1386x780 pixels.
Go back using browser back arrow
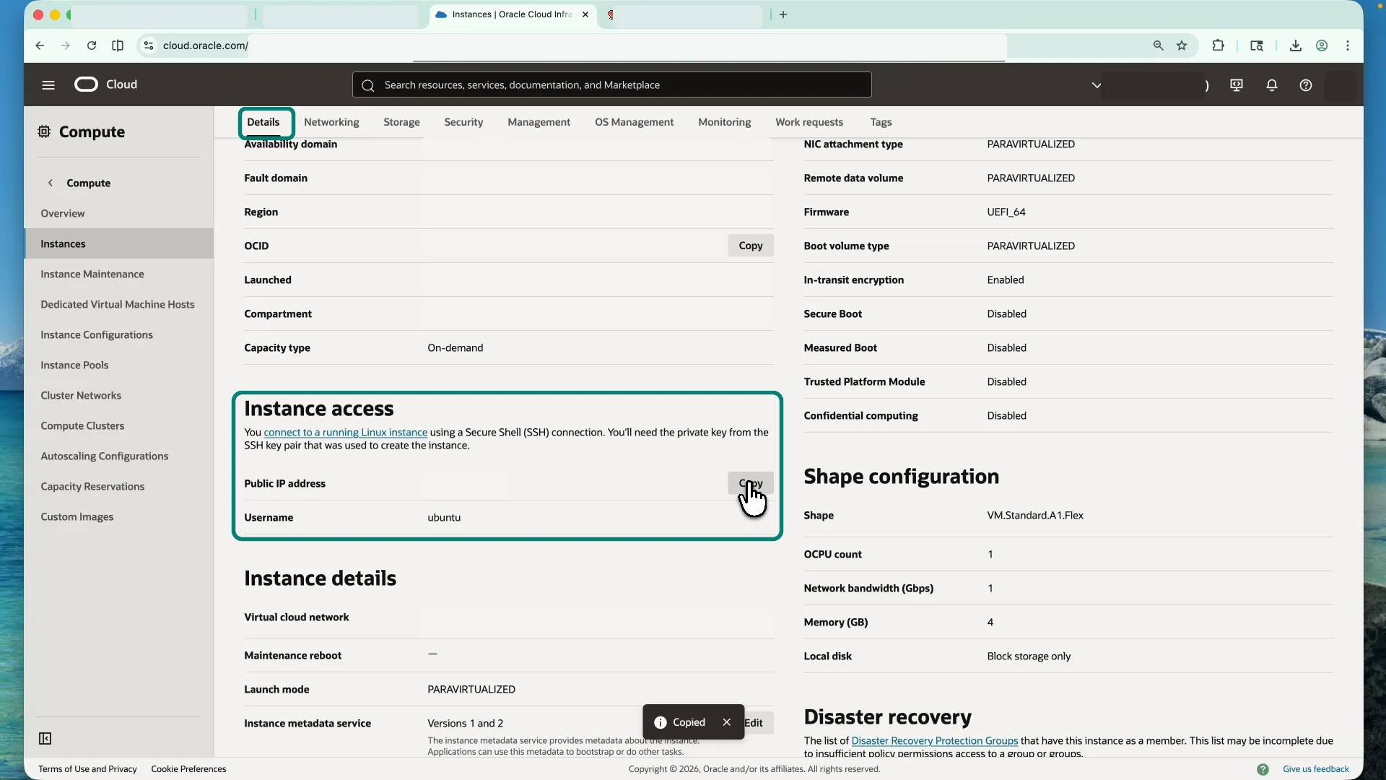(x=40, y=45)
